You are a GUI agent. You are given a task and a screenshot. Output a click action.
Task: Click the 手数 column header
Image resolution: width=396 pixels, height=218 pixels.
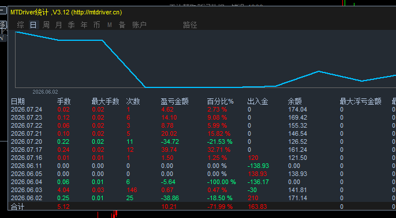coord(63,101)
